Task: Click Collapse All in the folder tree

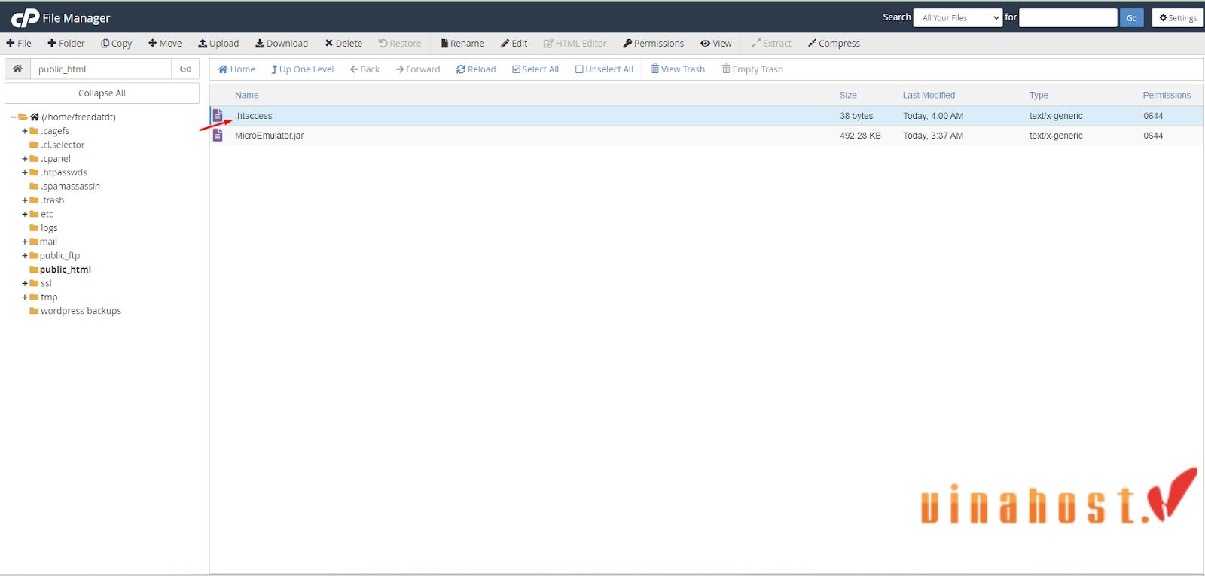Action: pos(102,93)
